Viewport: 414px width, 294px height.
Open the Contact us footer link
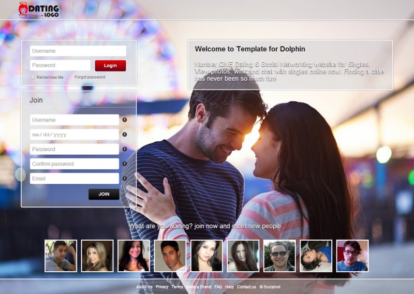[246, 287]
